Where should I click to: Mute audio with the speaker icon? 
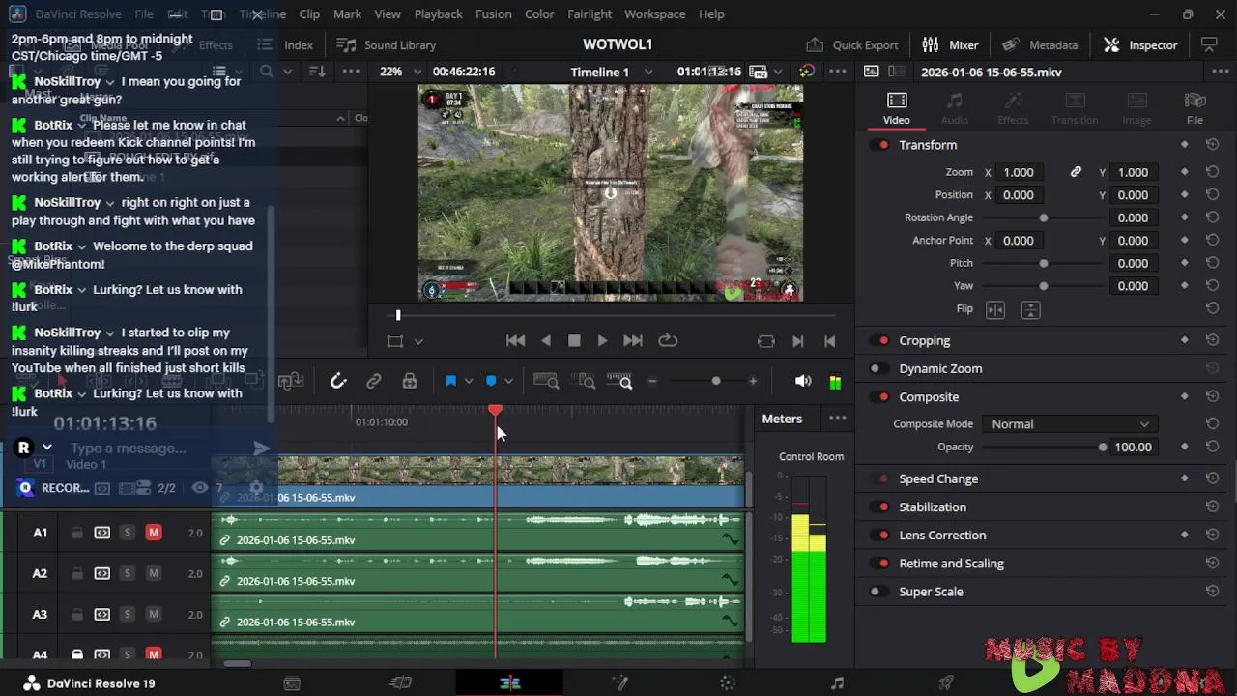[x=803, y=382]
